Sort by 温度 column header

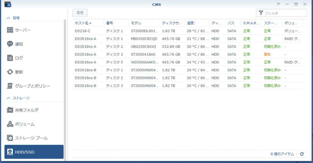tap(197, 23)
